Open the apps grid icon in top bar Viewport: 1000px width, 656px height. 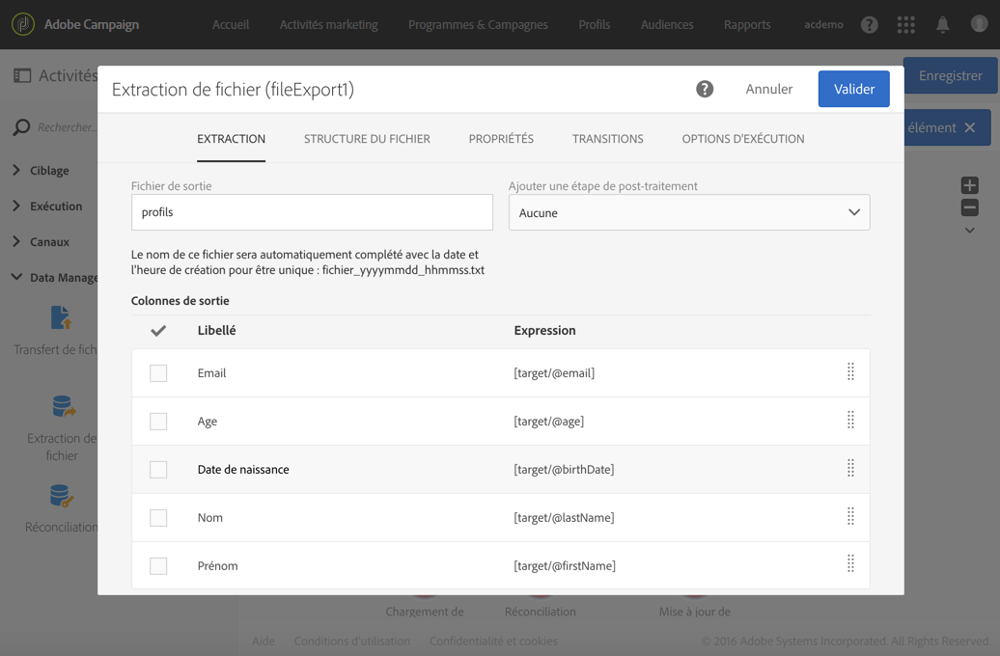[x=905, y=25]
